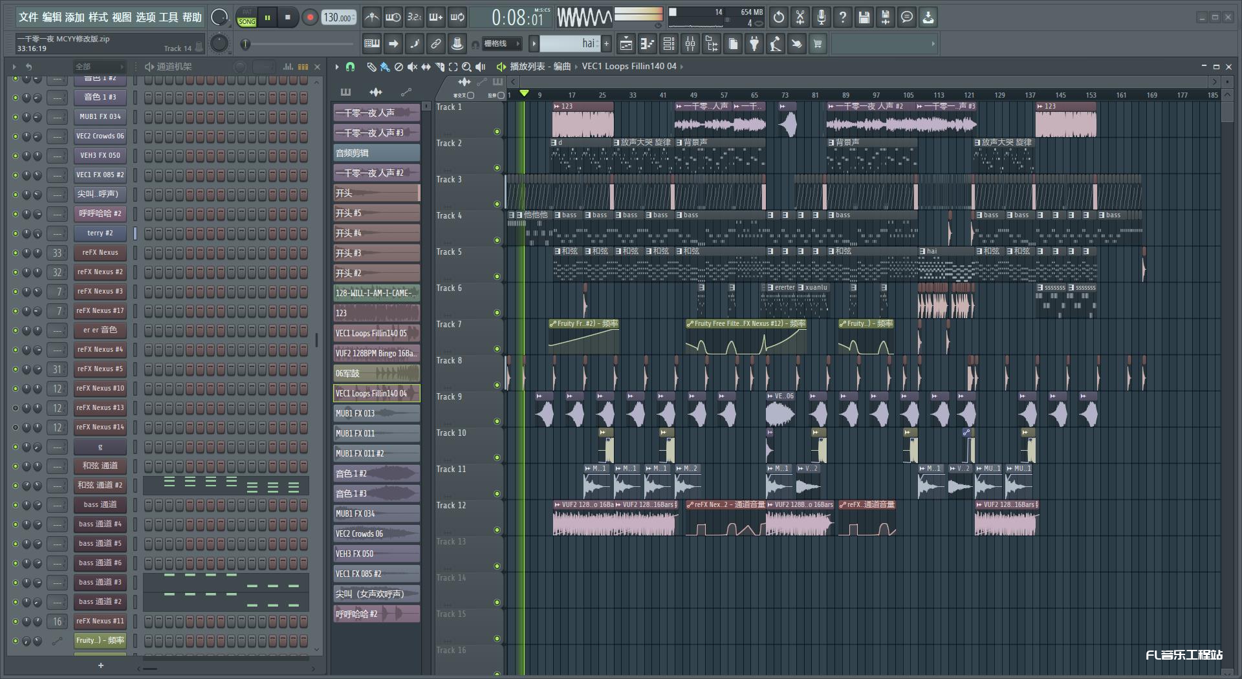Select the playlist paint brush tool
This screenshot has height=679, width=1242.
(385, 67)
